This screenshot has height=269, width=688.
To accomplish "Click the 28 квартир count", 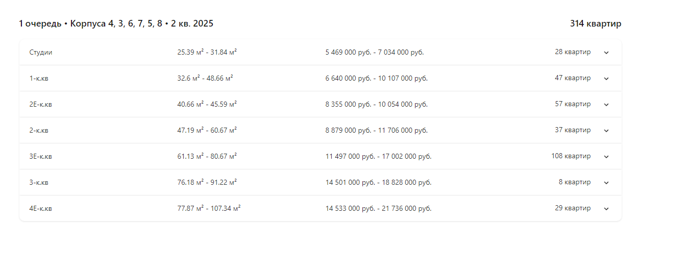I will click(573, 52).
